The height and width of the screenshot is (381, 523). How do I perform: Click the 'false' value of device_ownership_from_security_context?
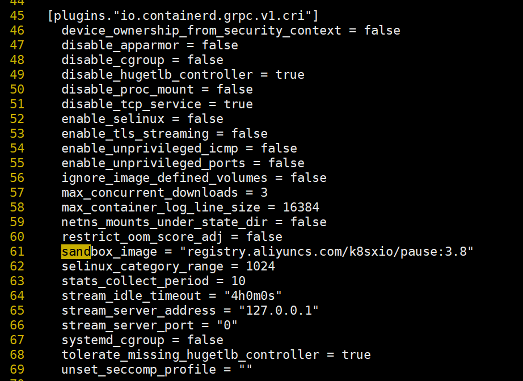(382, 31)
